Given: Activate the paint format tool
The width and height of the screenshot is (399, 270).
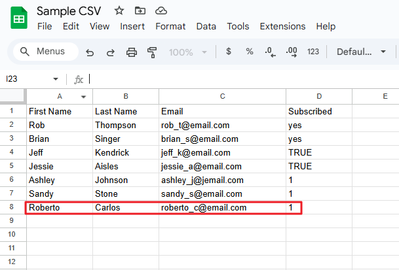Looking at the screenshot, I should click(x=152, y=52).
